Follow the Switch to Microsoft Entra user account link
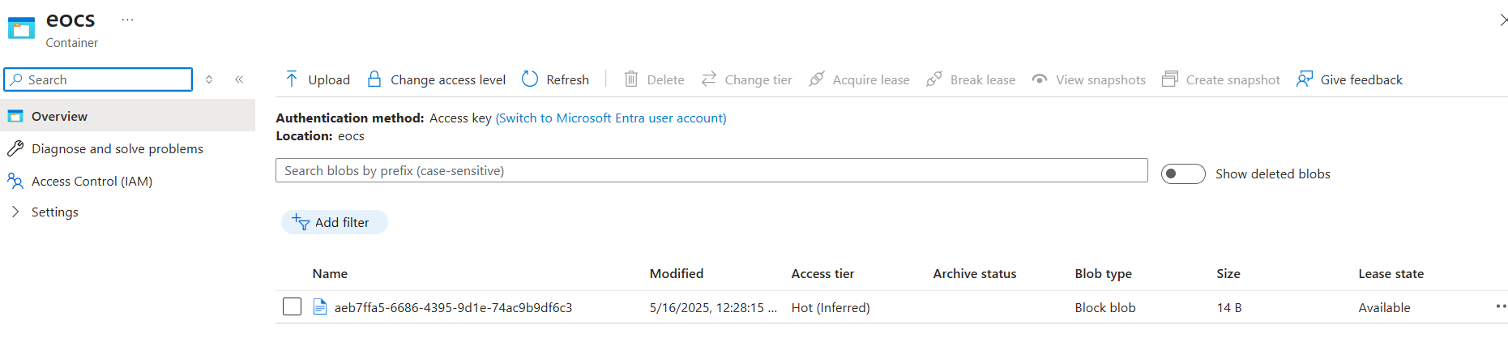 click(x=611, y=118)
